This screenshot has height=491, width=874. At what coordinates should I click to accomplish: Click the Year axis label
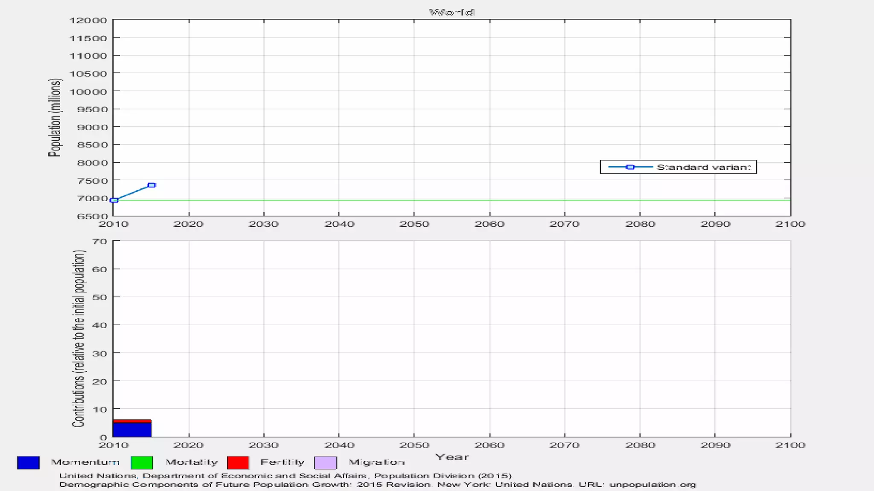(452, 457)
